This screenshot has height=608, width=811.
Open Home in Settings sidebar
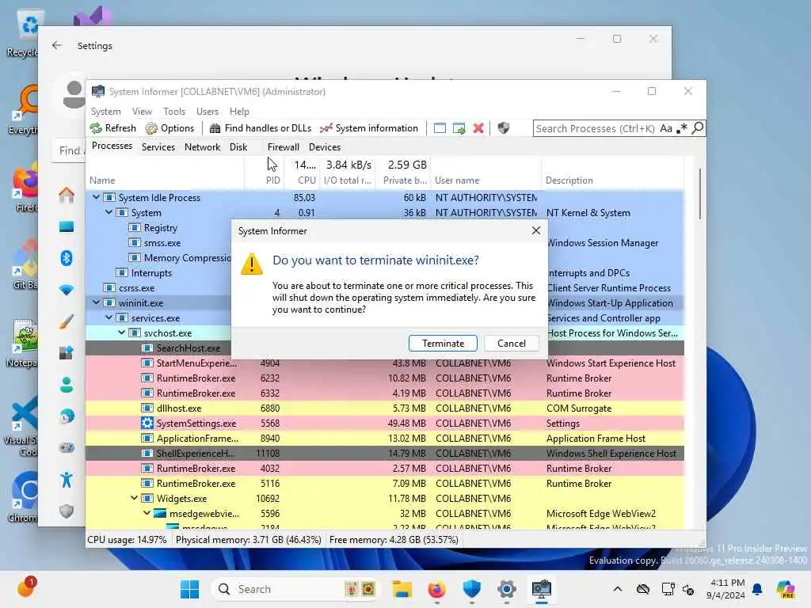pyautogui.click(x=67, y=196)
